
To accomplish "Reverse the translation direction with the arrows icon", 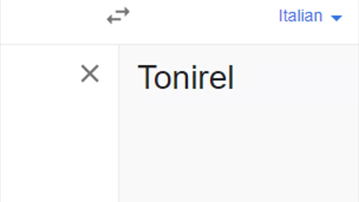I will [118, 16].
